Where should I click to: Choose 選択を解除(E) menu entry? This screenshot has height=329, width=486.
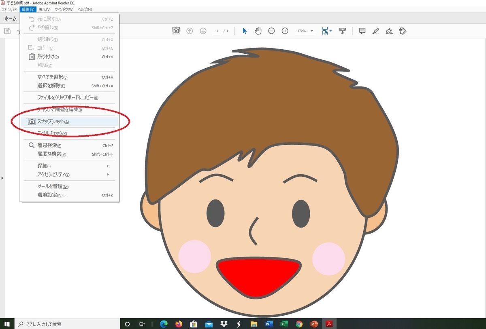70,86
